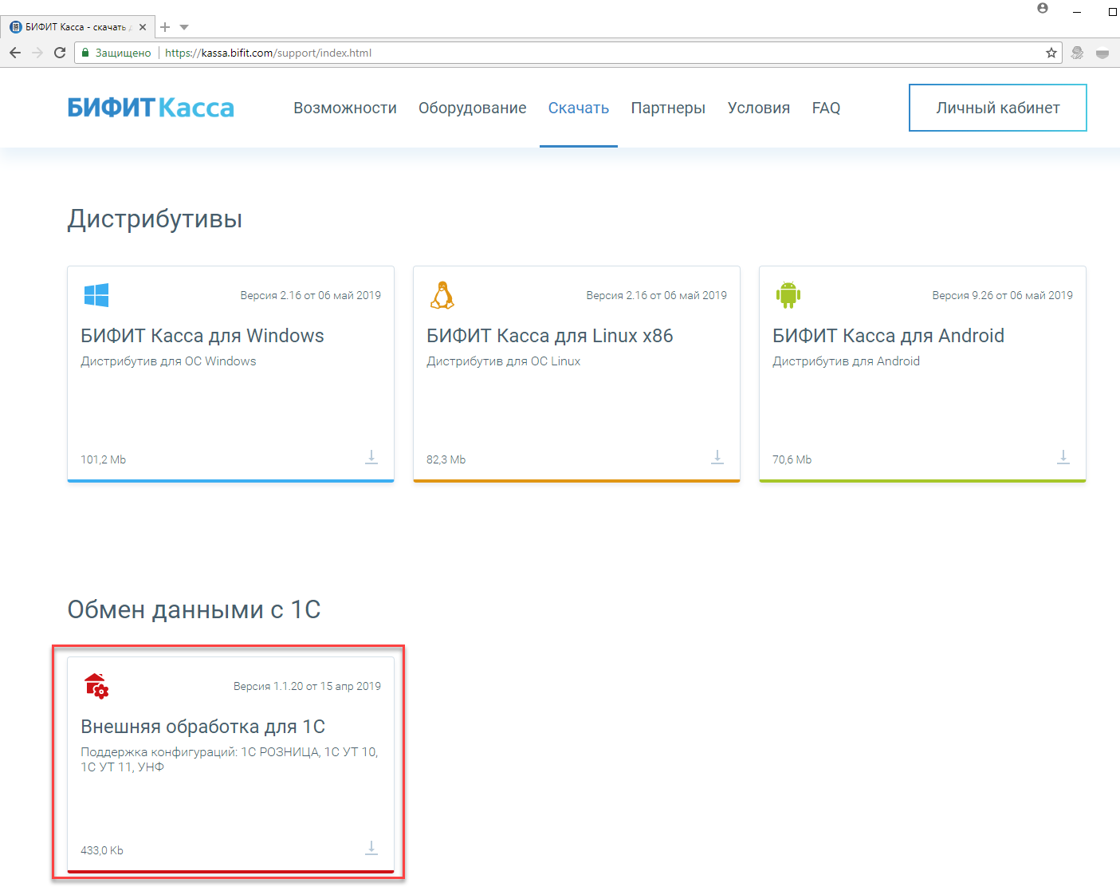Click the БИФИТ Касса logo
Screen dimensions: 1120x887
(x=151, y=108)
